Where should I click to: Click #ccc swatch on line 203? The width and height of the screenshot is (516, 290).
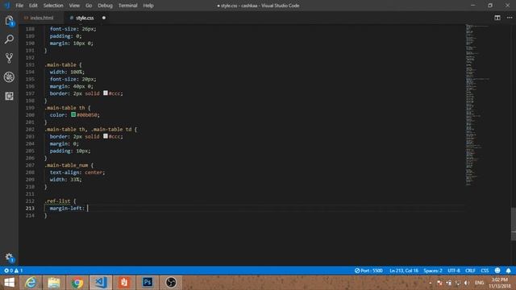106,136
